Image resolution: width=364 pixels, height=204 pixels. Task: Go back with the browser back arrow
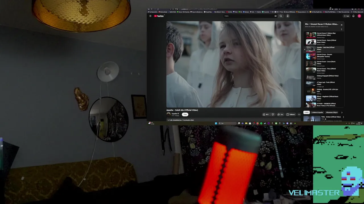point(152,9)
